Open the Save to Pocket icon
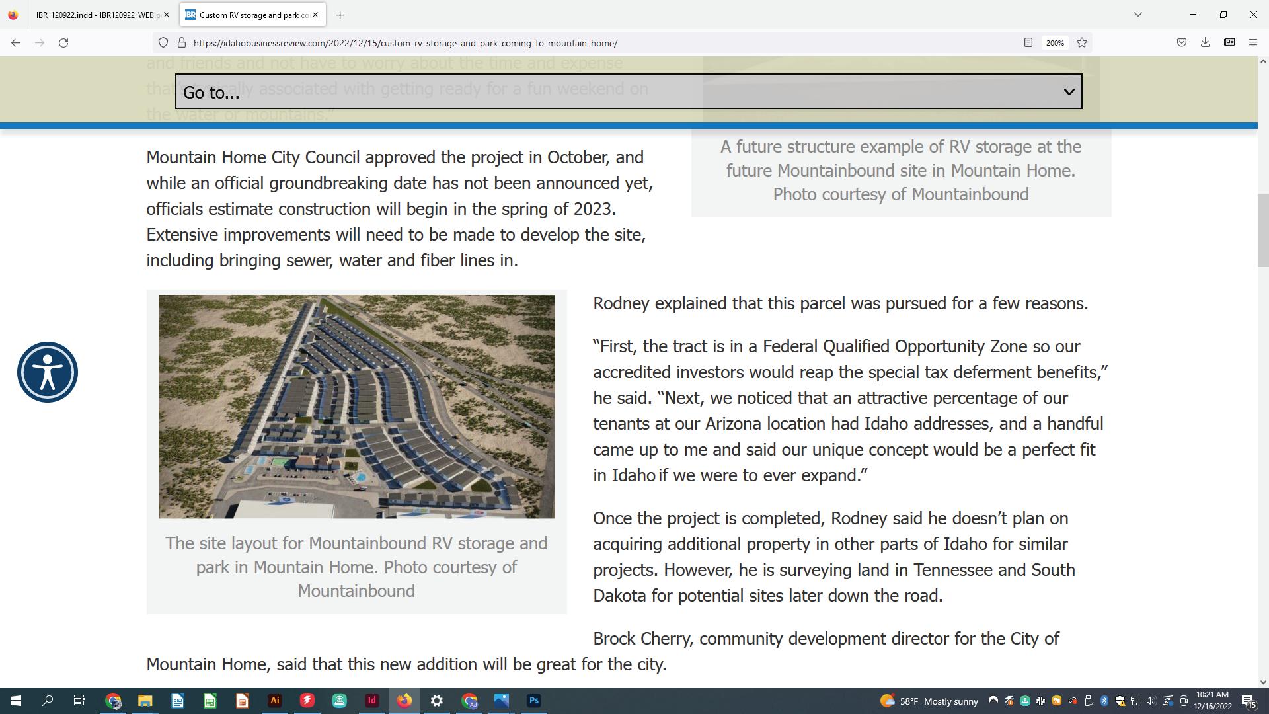Screen dimensions: 1269x714 coord(1181,43)
